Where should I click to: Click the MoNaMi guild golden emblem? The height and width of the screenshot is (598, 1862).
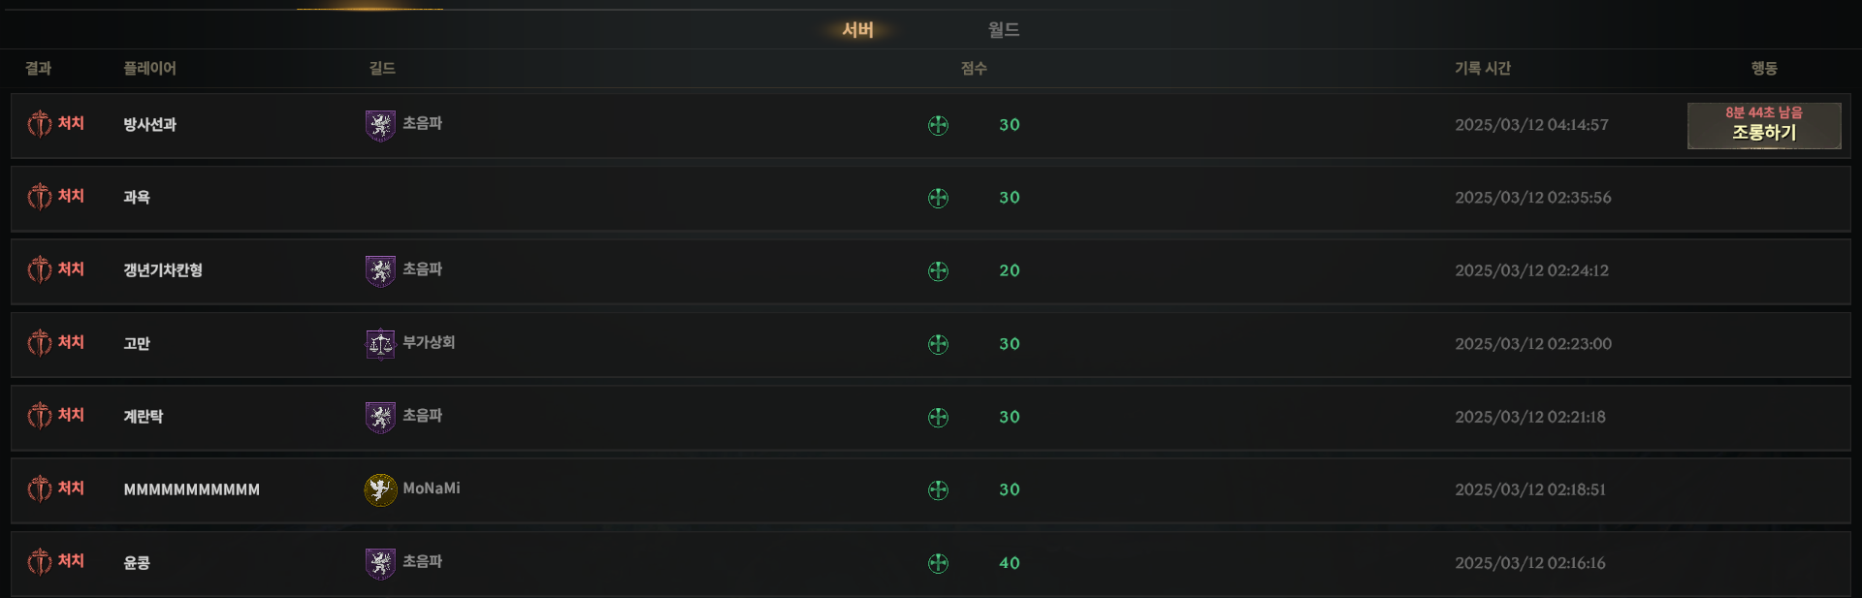[x=380, y=489]
